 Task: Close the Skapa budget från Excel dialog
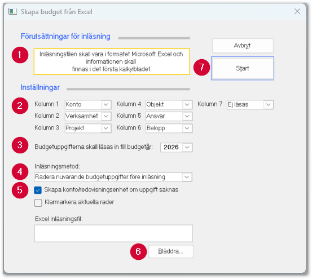click(x=297, y=11)
